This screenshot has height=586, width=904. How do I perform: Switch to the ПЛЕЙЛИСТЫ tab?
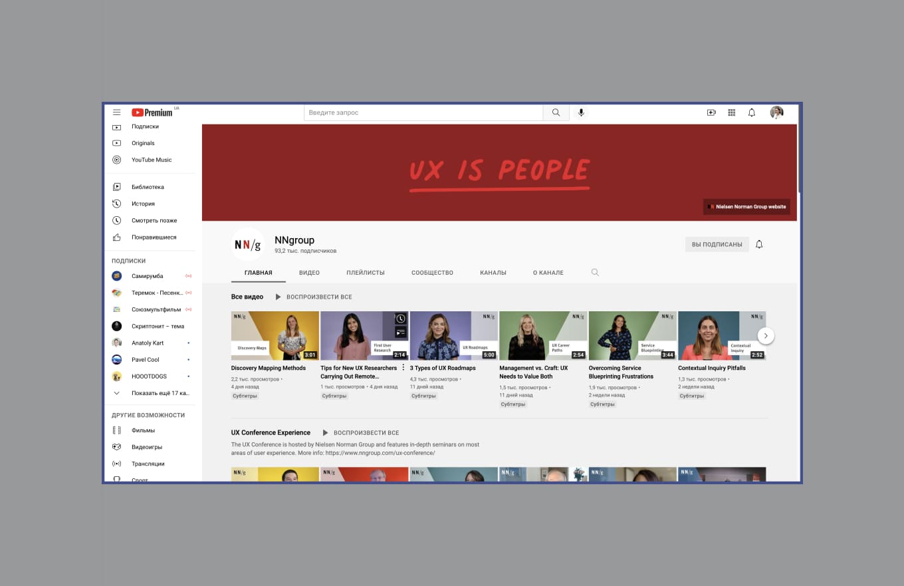pyautogui.click(x=365, y=273)
